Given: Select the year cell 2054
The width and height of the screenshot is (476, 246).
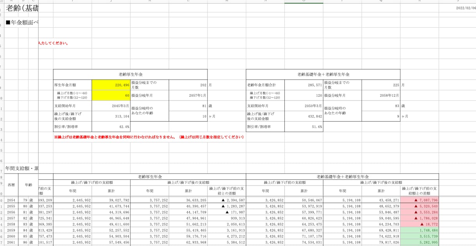Looking at the screenshot, I should tap(11, 200).
